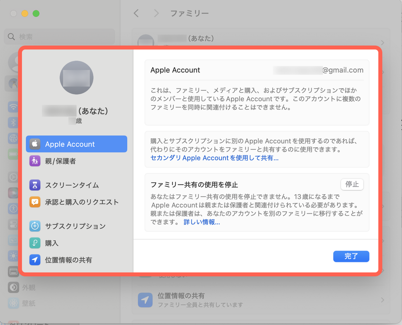Screen dimensions: 402x325
Task: Click the 親/保護者 label text
Action: click(60, 161)
